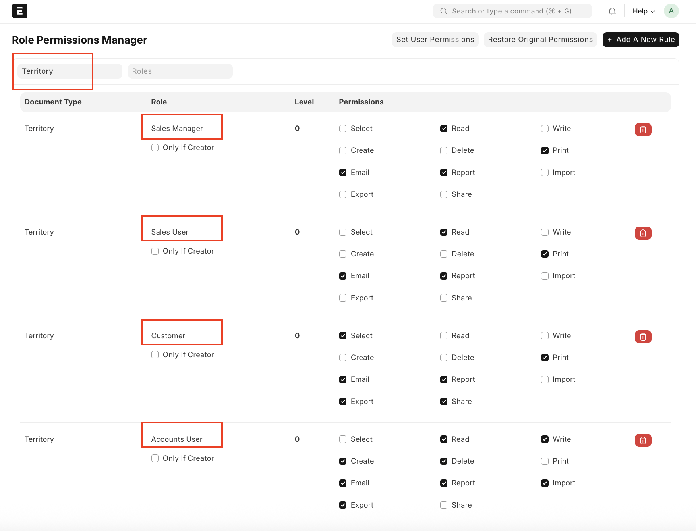Expand the Help dropdown menu
This screenshot has height=531, width=696.
[643, 11]
